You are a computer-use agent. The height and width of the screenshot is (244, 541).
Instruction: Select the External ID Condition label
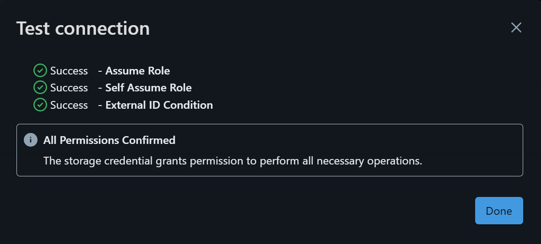click(159, 105)
